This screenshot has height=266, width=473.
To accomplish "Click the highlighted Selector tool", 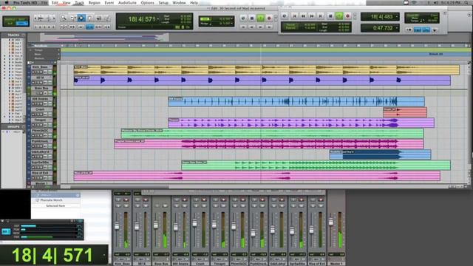I will 81,18.
